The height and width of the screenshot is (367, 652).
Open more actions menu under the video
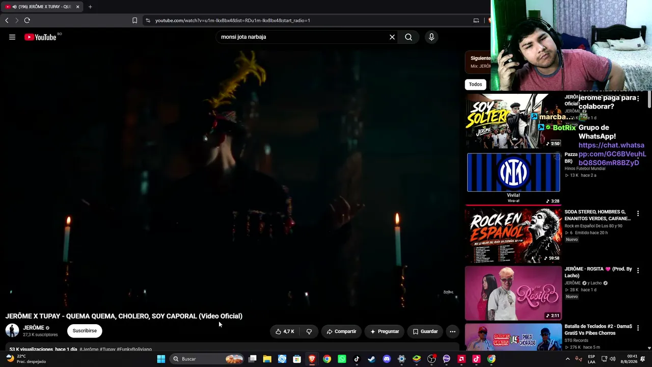452,331
